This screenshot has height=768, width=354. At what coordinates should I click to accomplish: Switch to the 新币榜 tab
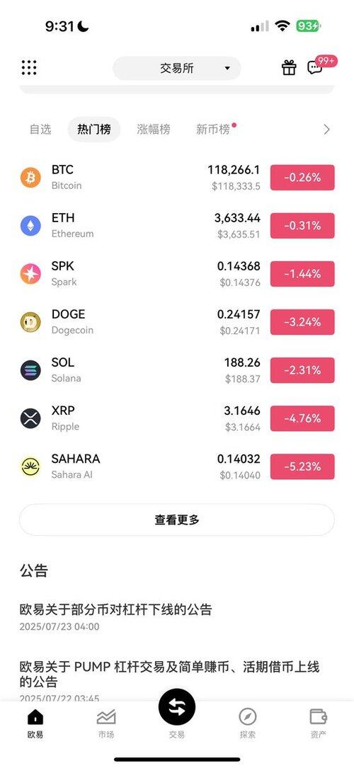coord(214,130)
